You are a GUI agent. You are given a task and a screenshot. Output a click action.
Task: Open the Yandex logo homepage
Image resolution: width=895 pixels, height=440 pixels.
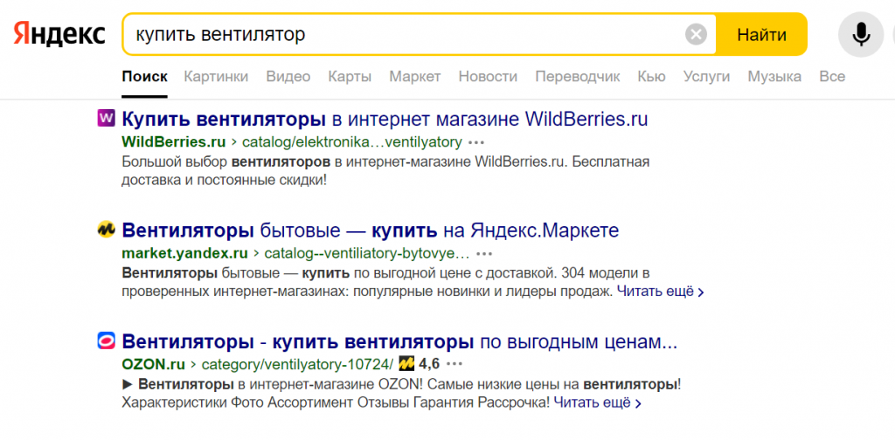coord(59,34)
